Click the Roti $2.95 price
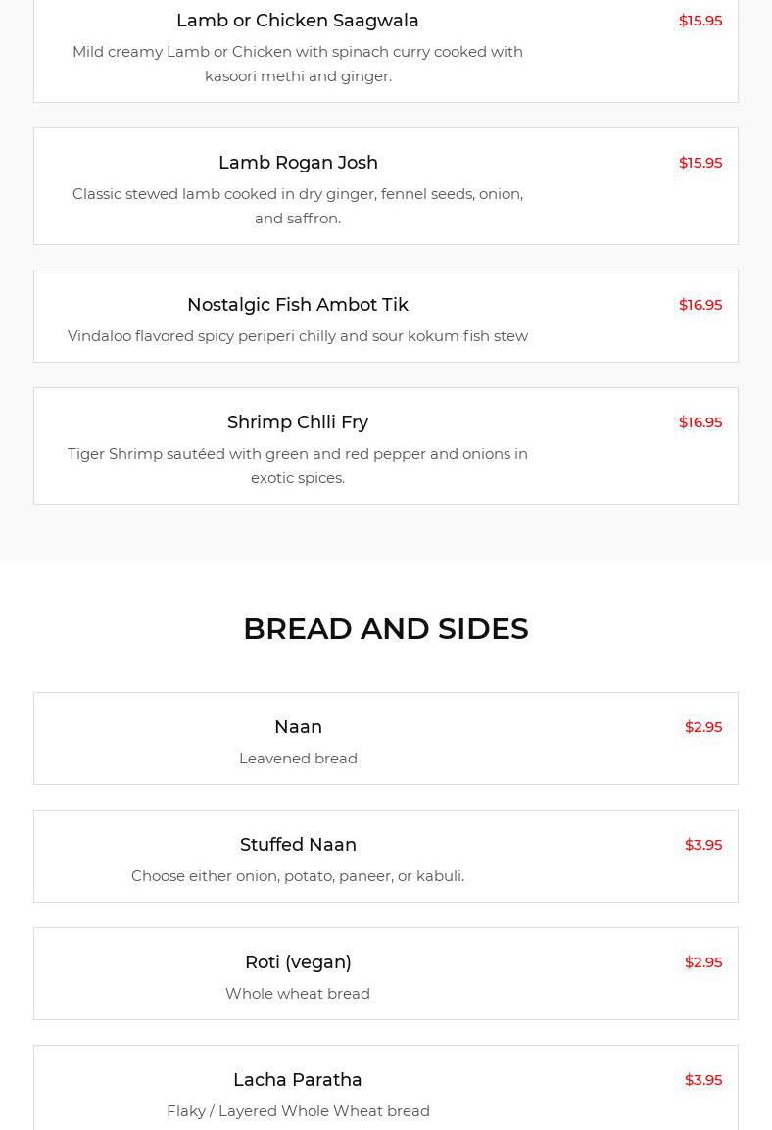Image resolution: width=772 pixels, height=1130 pixels. (x=702, y=962)
